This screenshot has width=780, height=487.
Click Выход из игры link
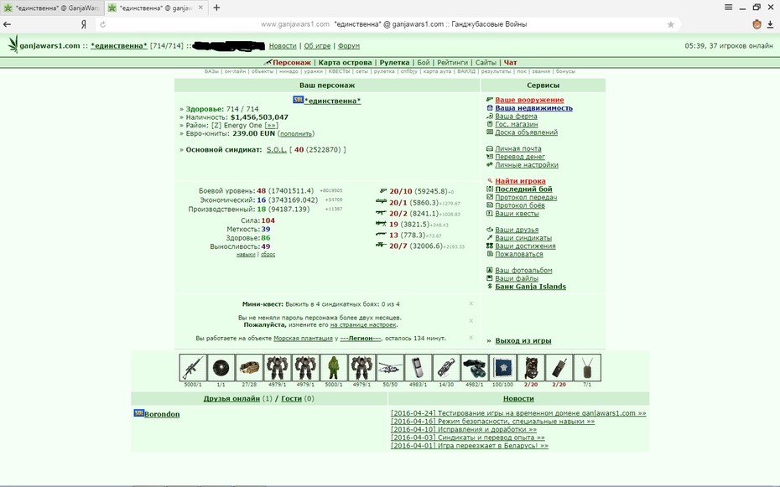click(523, 341)
